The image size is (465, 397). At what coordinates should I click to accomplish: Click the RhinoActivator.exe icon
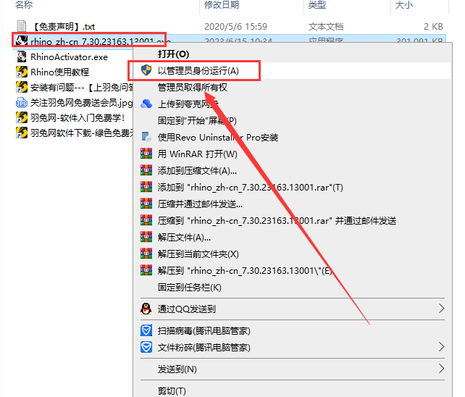pos(22,57)
